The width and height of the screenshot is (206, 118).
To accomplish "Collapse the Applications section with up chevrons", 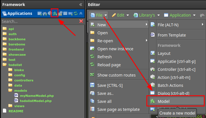I will pyautogui.click(x=81, y=13).
